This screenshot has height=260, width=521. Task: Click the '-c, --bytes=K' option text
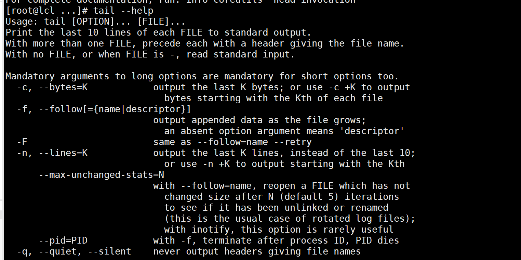(52, 87)
